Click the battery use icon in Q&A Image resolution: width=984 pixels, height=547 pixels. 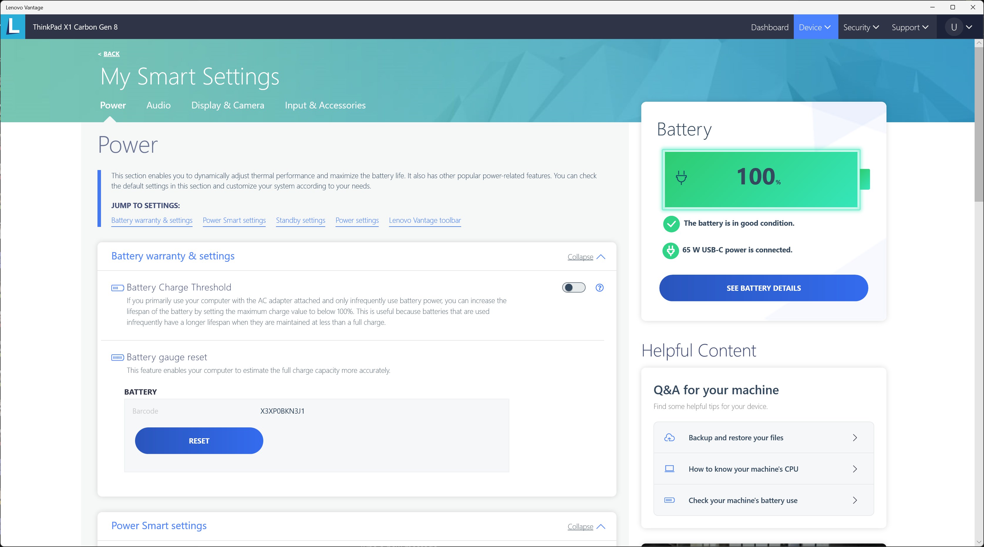pos(669,500)
